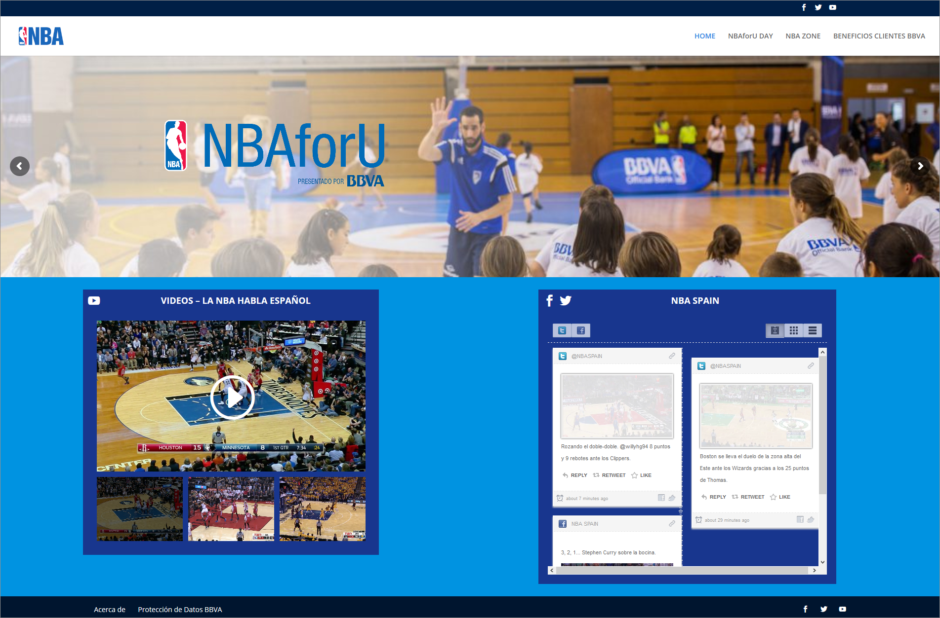Open Twitter icon in top bar
The width and height of the screenshot is (940, 618).
818,7
